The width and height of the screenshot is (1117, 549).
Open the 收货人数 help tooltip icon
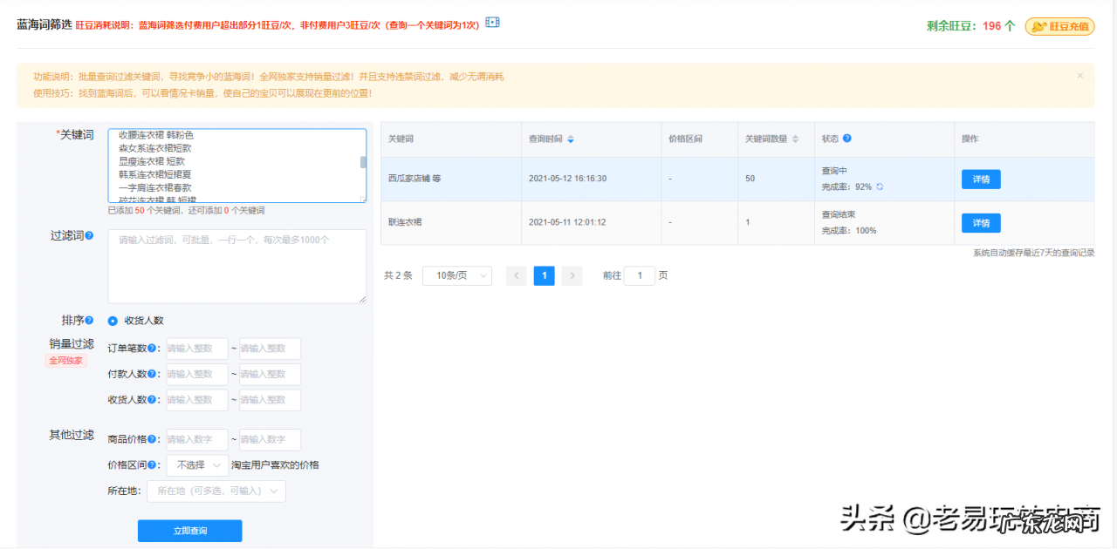(x=151, y=400)
